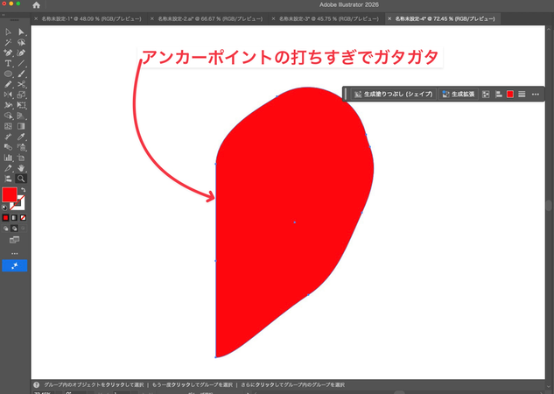
Task: Switch to 名称未設定-3 document tab
Action: coord(329,18)
